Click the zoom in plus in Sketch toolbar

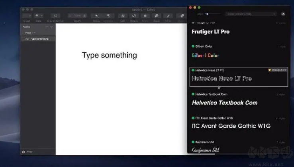click(84, 16)
